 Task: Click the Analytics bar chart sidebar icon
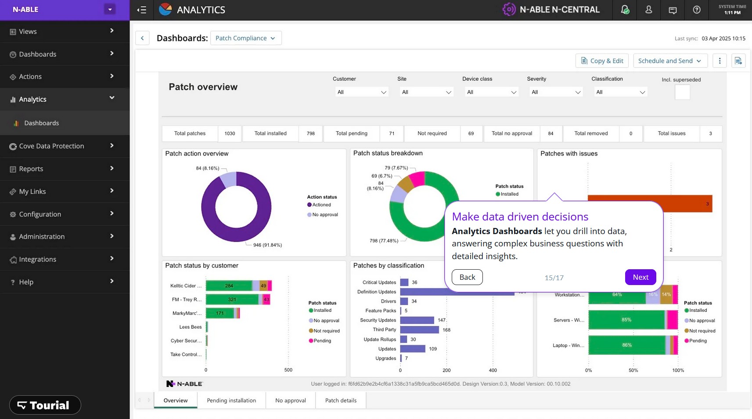[13, 100]
